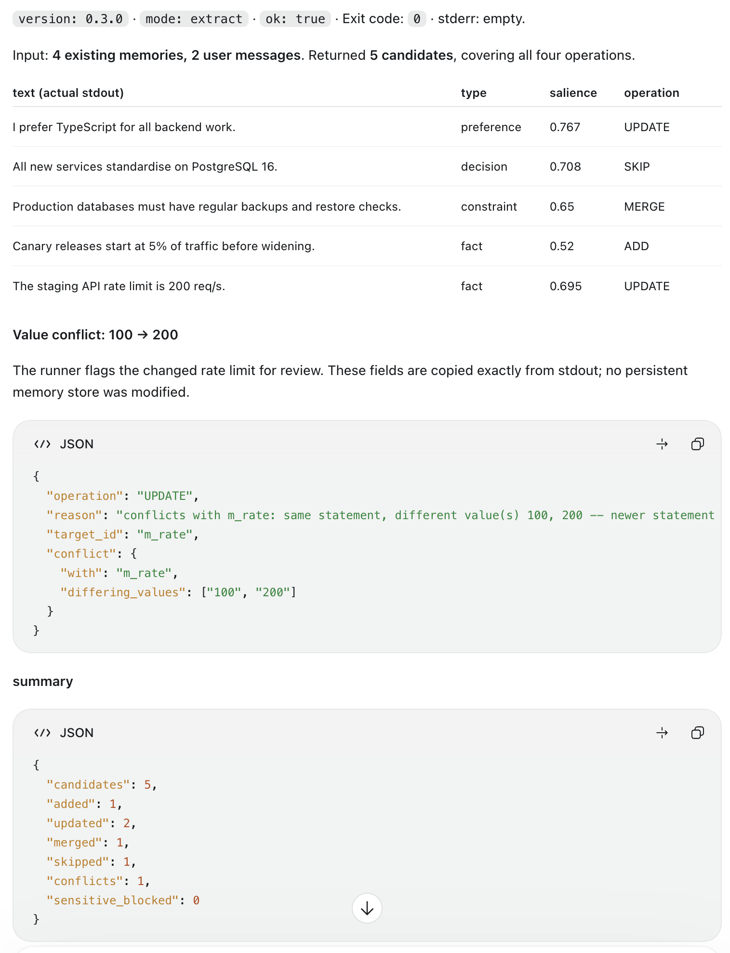Click the '"candidates": 5' line
The image size is (730, 953).
click(x=102, y=784)
